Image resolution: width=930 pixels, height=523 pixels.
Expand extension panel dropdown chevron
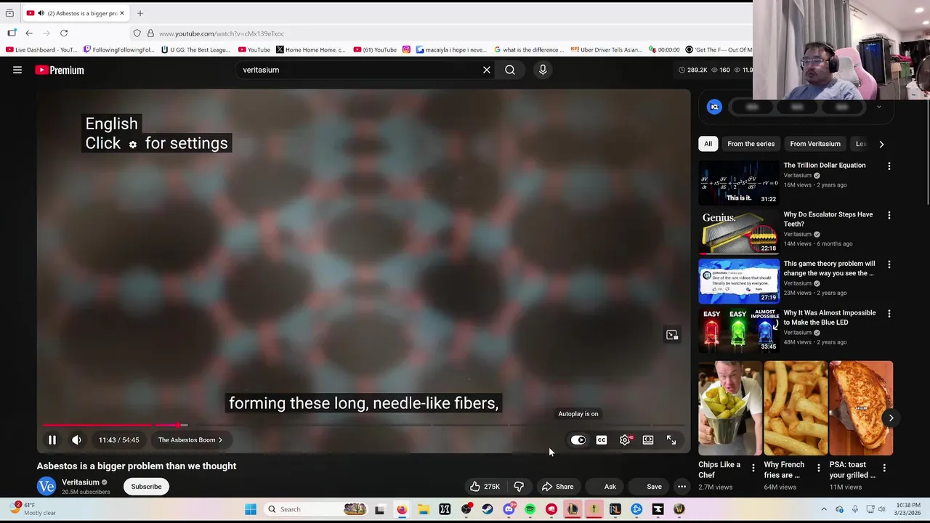[878, 107]
